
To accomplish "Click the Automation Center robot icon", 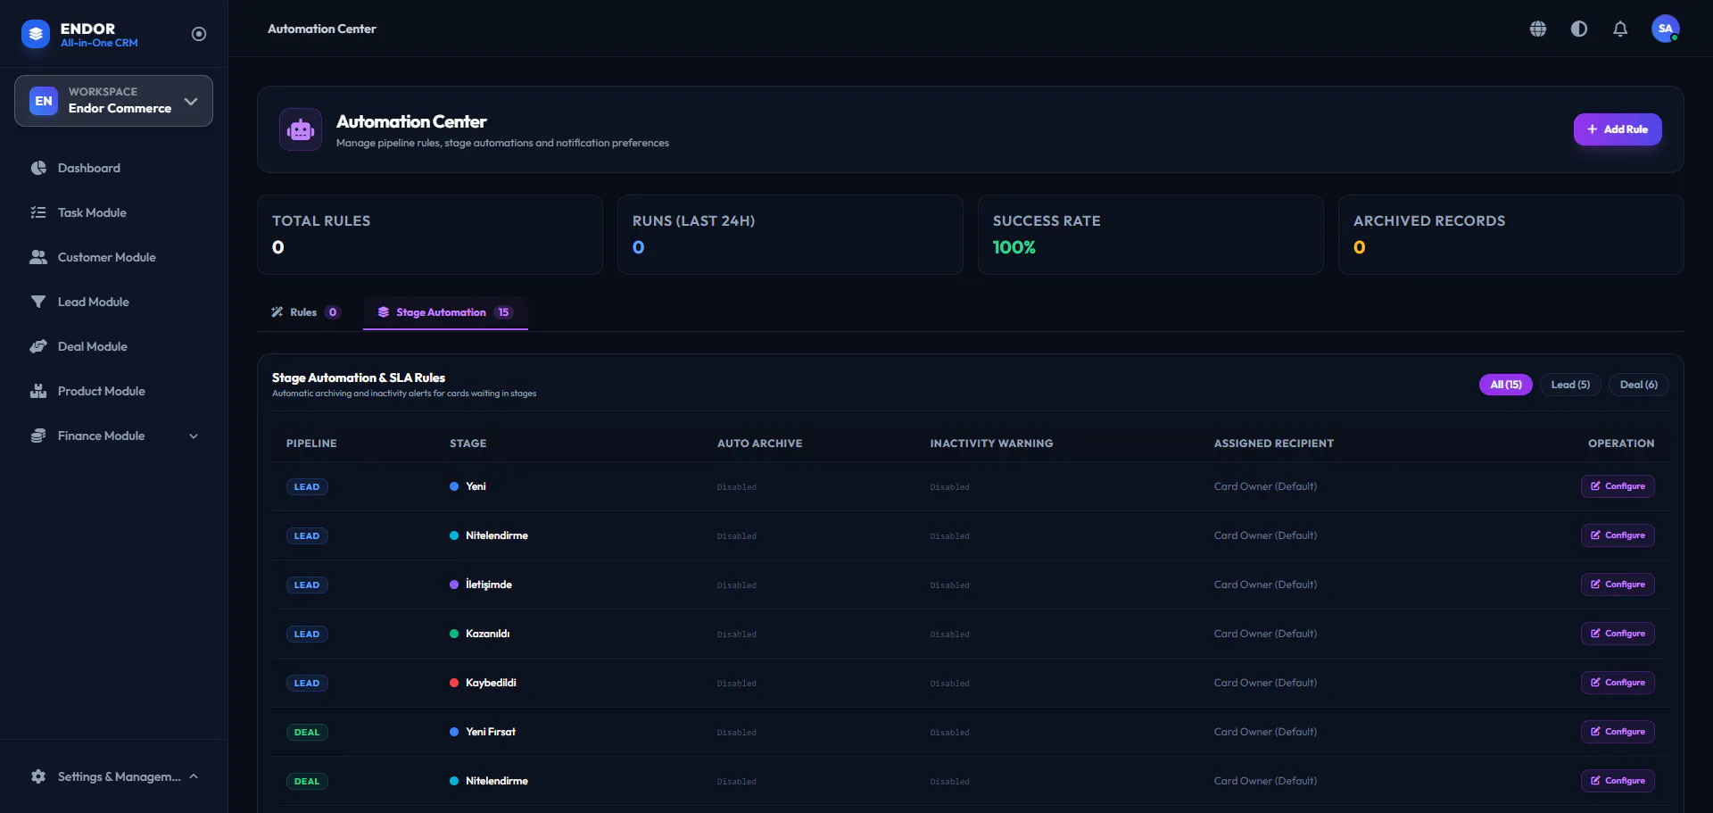I will [301, 129].
